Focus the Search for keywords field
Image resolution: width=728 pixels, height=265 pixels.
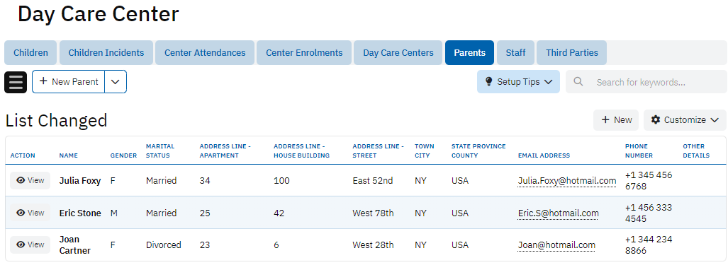point(646,82)
